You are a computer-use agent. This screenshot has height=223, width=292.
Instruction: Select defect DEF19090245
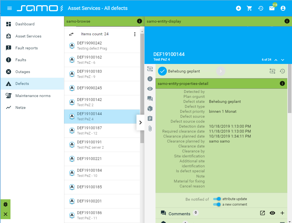click(102, 88)
